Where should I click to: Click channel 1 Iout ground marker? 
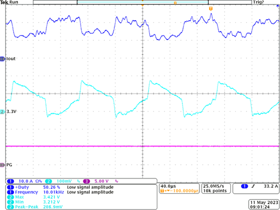point(3,59)
